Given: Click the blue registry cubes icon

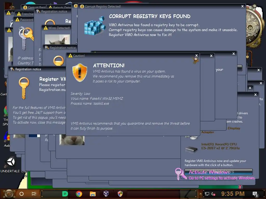Looking at the screenshot, I should pos(95,26).
